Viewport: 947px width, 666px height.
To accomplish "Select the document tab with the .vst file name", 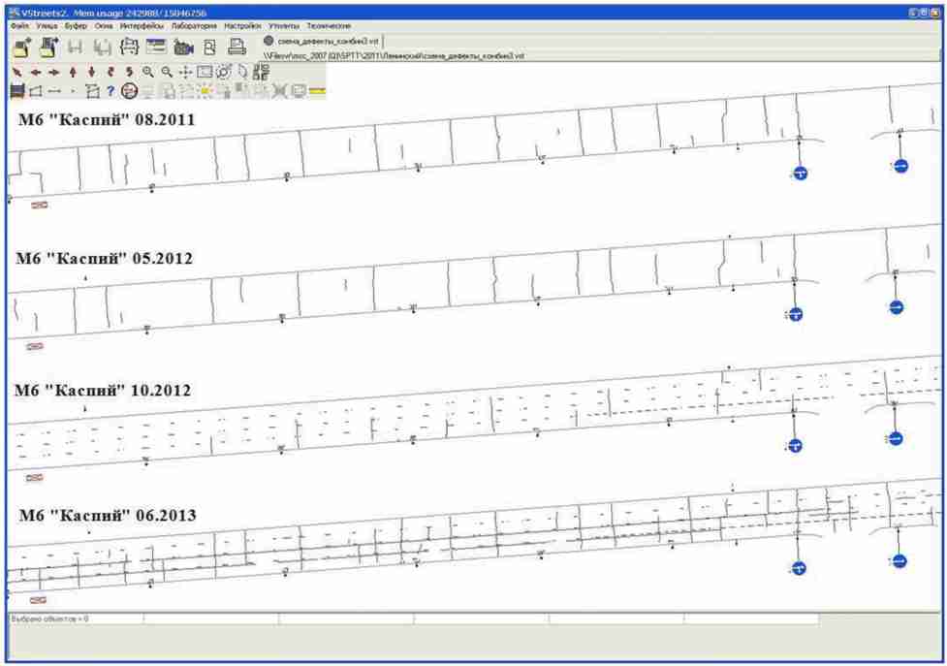I will click(x=322, y=41).
